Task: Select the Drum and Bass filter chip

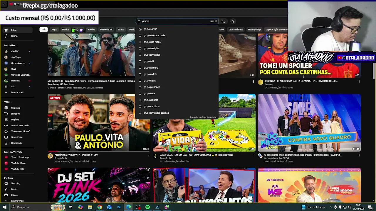Action: coord(236,30)
